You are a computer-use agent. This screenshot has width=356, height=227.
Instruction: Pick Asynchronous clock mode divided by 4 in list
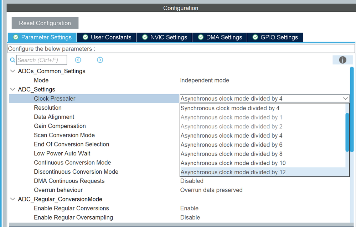pos(263,136)
